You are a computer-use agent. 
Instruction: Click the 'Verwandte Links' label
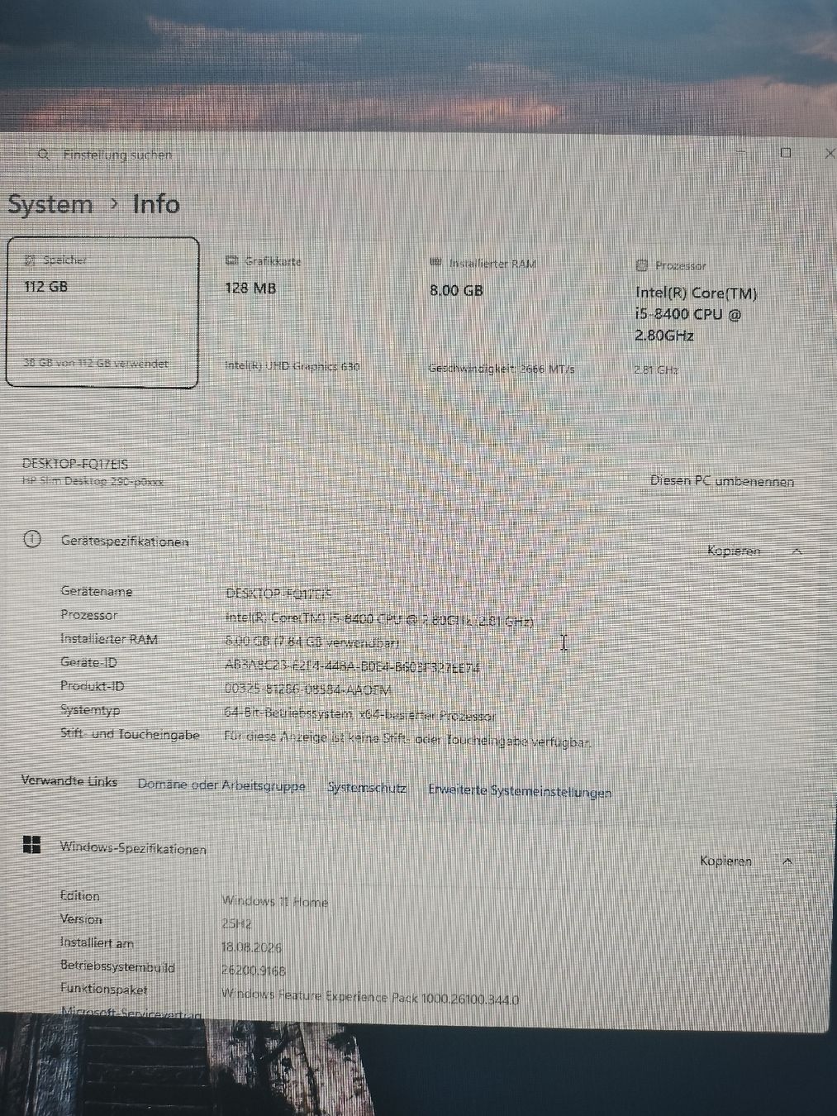point(69,780)
